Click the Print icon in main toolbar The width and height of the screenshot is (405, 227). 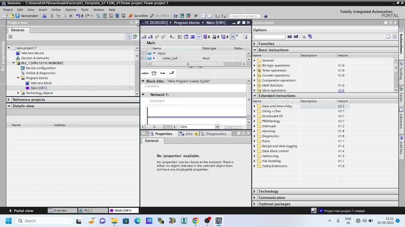(44, 16)
